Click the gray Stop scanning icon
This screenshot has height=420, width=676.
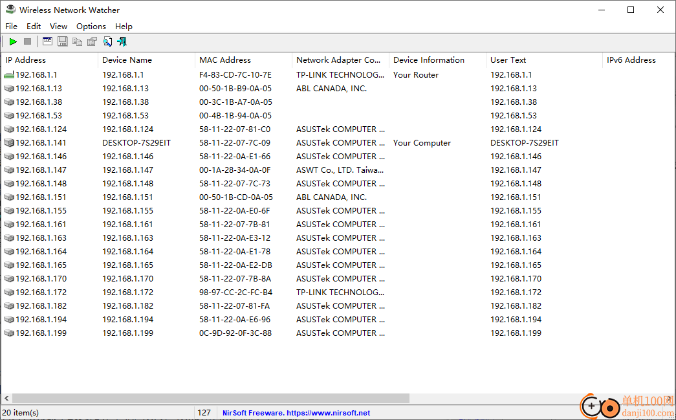tap(28, 41)
